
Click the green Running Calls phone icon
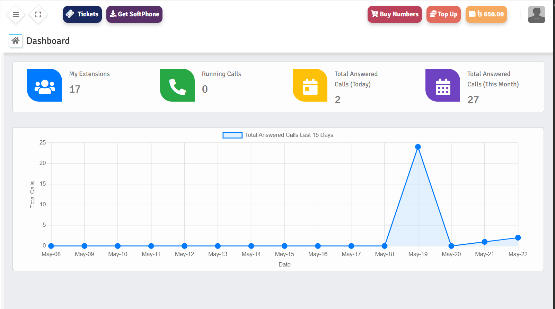coord(177,85)
